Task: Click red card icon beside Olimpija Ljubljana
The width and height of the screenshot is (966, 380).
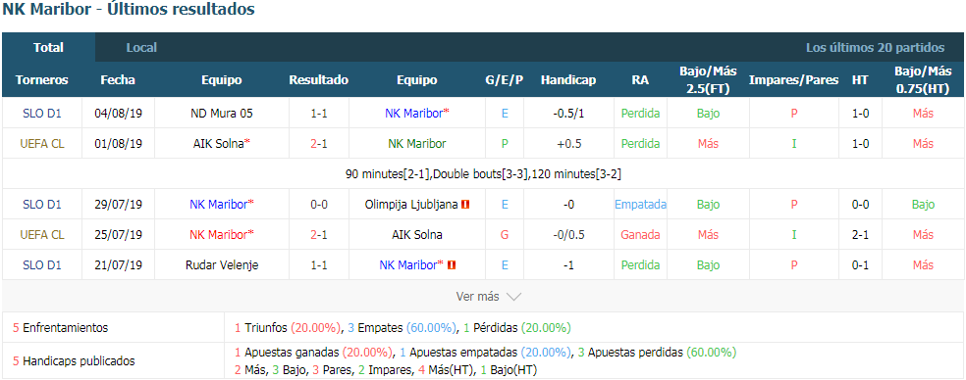Action: point(465,204)
